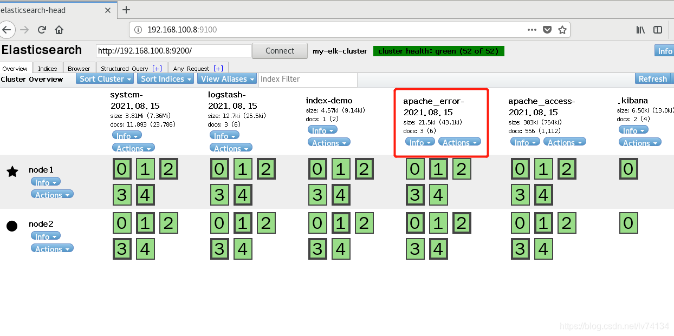Select shard 4 of apache_access-2021.08.15 on node2
Viewport: 674px width, 336px height.
pos(543,248)
